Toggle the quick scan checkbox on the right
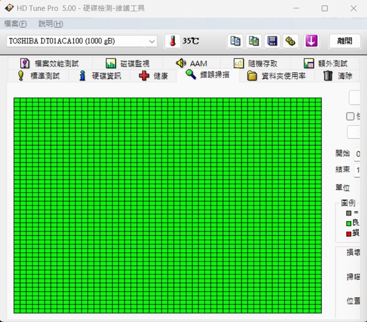Viewport: 367px width, 322px height. coord(350,116)
